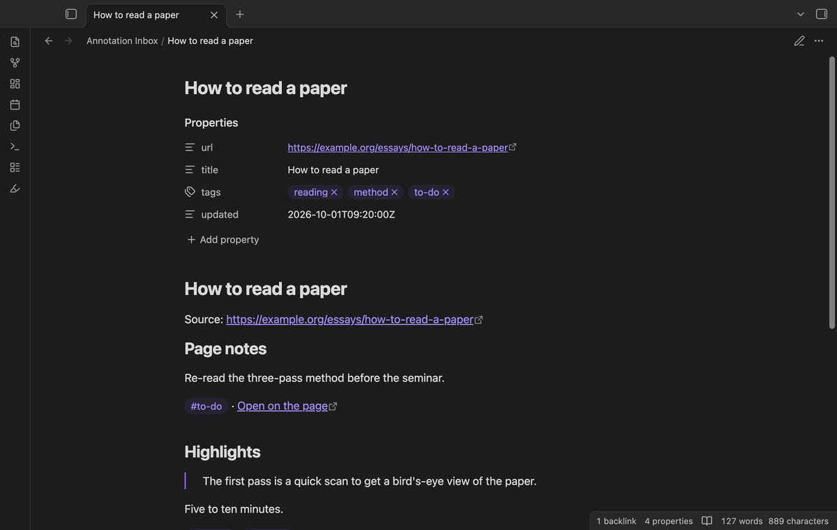Click '4 properties' in status bar
This screenshot has width=837, height=530.
[x=669, y=521]
